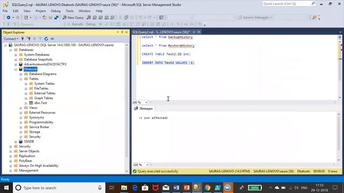
Task: Open Word from the taskbar
Action: click(x=176, y=188)
